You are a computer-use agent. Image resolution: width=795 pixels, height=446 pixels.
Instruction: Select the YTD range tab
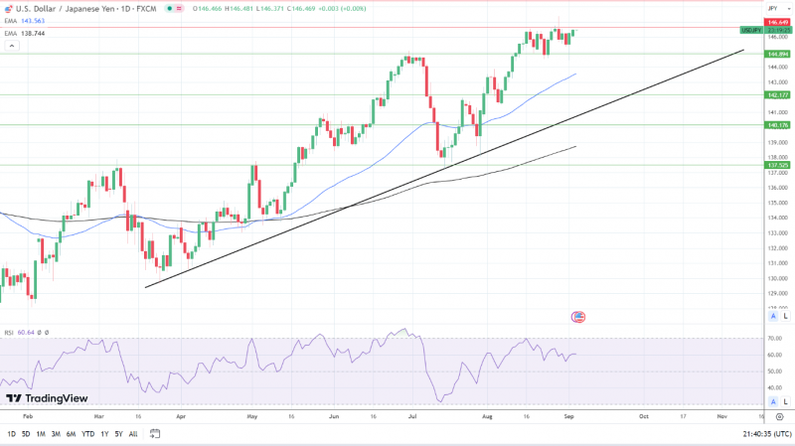coord(87,434)
